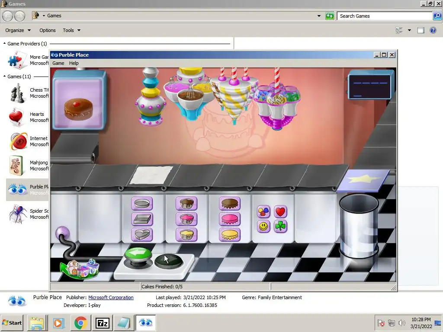Choose the chocolate batter bowl button

186,204
